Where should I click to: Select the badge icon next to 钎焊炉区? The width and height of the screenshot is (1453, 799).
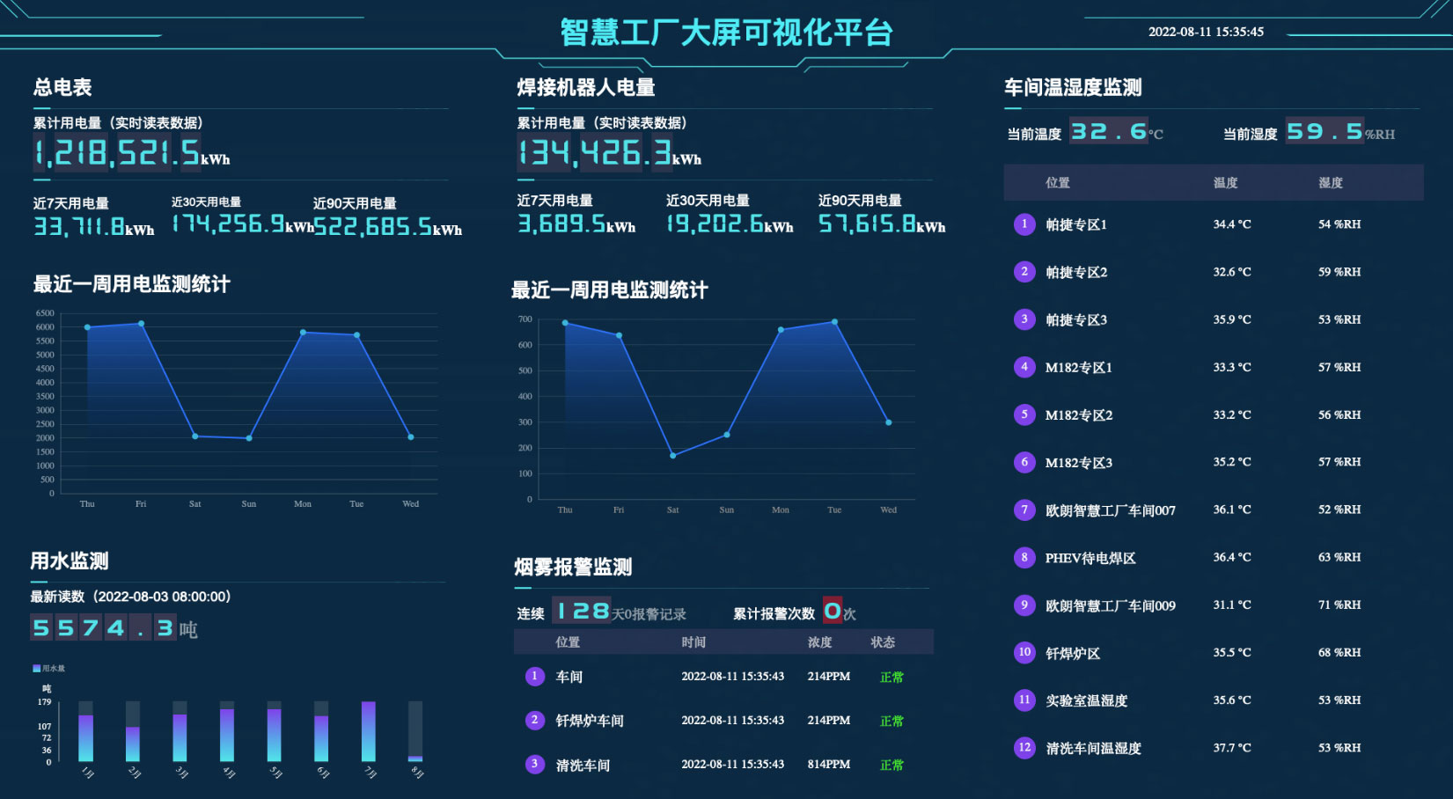[1024, 653]
